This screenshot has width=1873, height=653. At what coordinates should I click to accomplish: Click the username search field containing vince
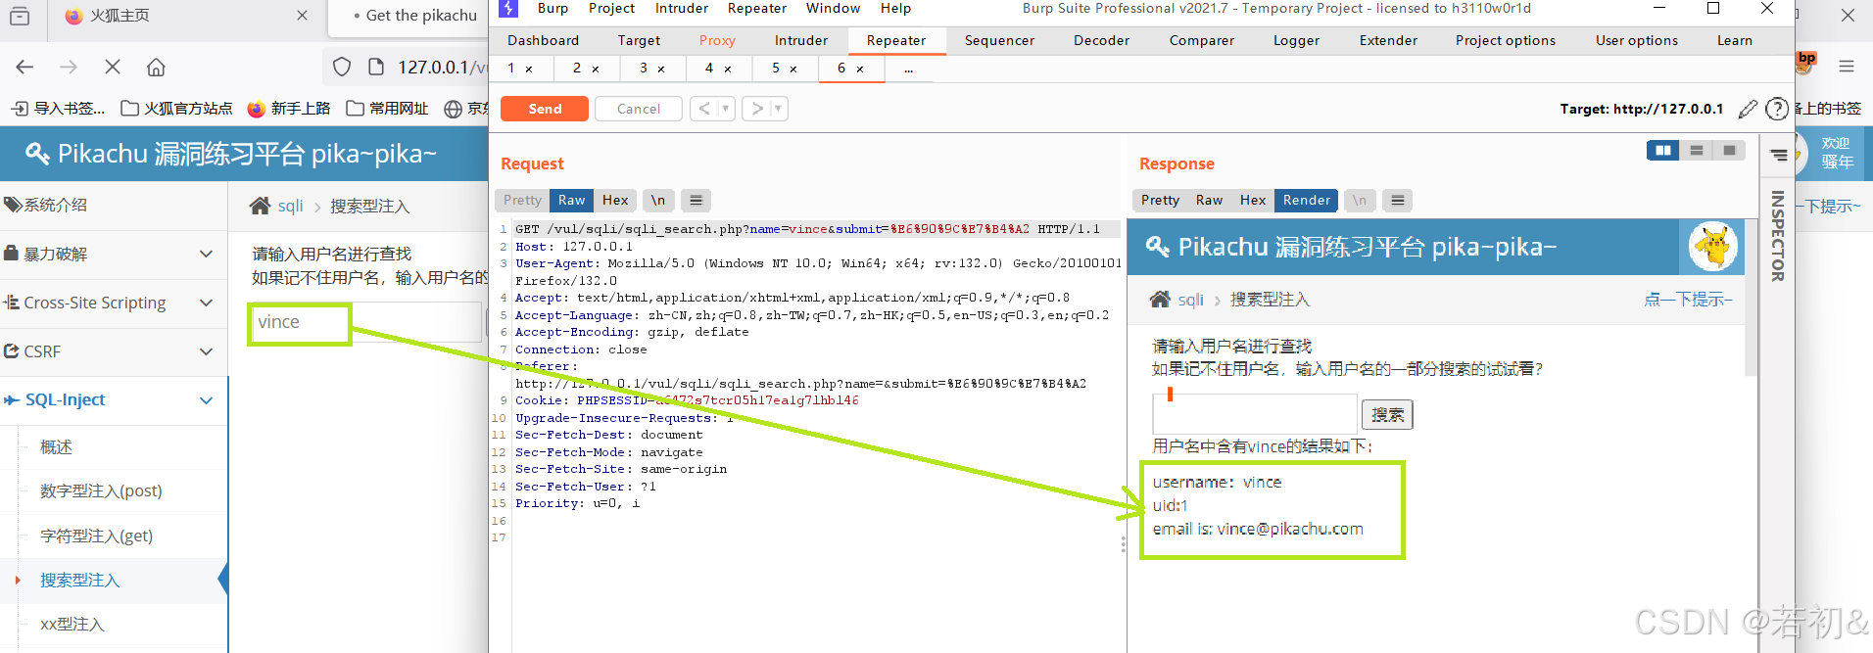pyautogui.click(x=367, y=322)
